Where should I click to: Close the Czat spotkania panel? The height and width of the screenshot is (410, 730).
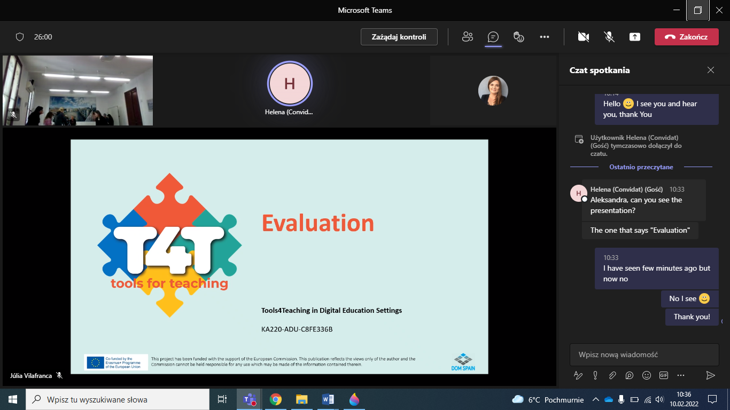point(710,70)
